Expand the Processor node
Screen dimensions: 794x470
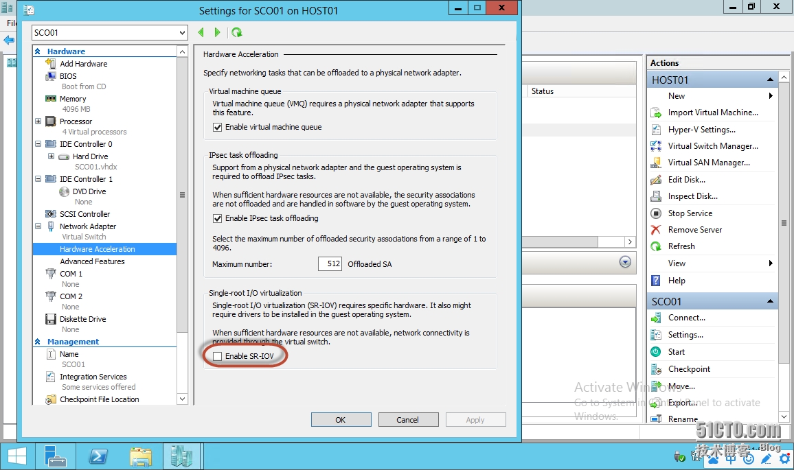tap(38, 121)
